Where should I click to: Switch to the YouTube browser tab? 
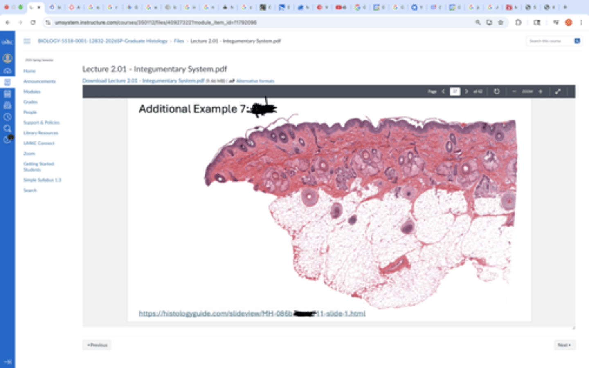click(x=341, y=7)
